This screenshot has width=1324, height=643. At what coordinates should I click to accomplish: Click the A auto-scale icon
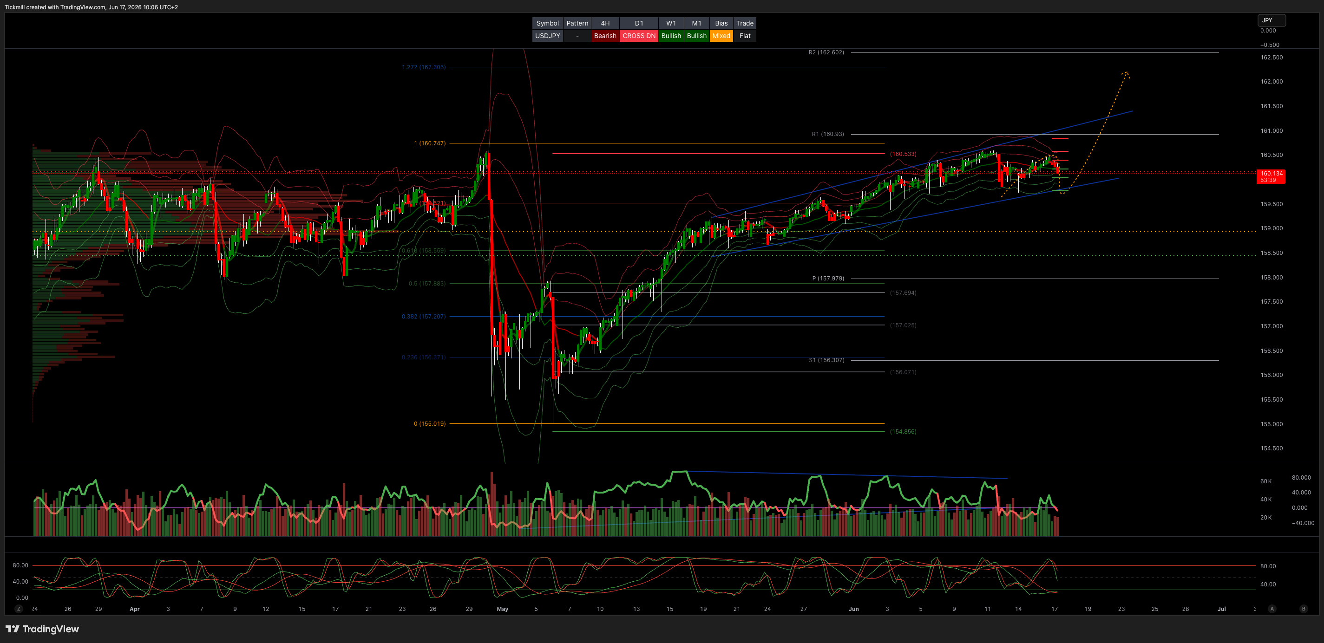(1272, 609)
